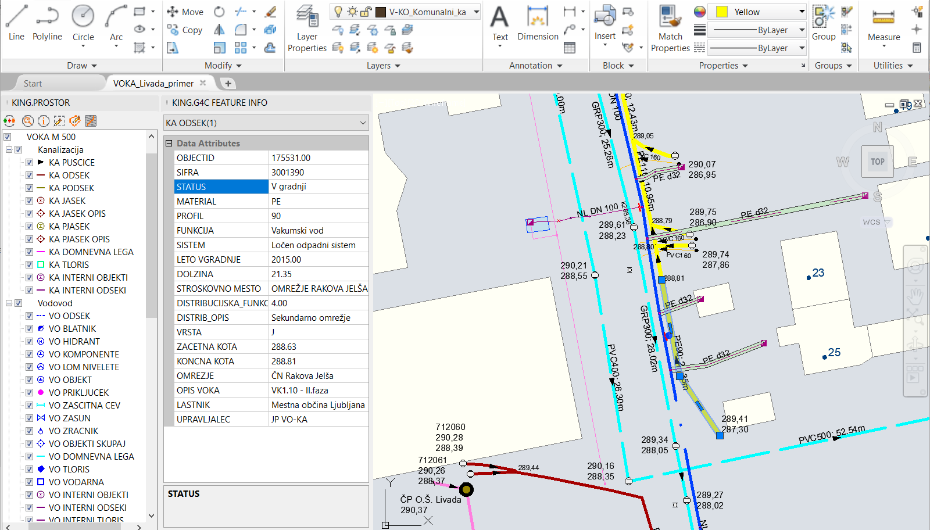Uncheck the VO HIDRANT layer checkbox
The image size is (930, 530).
[29, 342]
